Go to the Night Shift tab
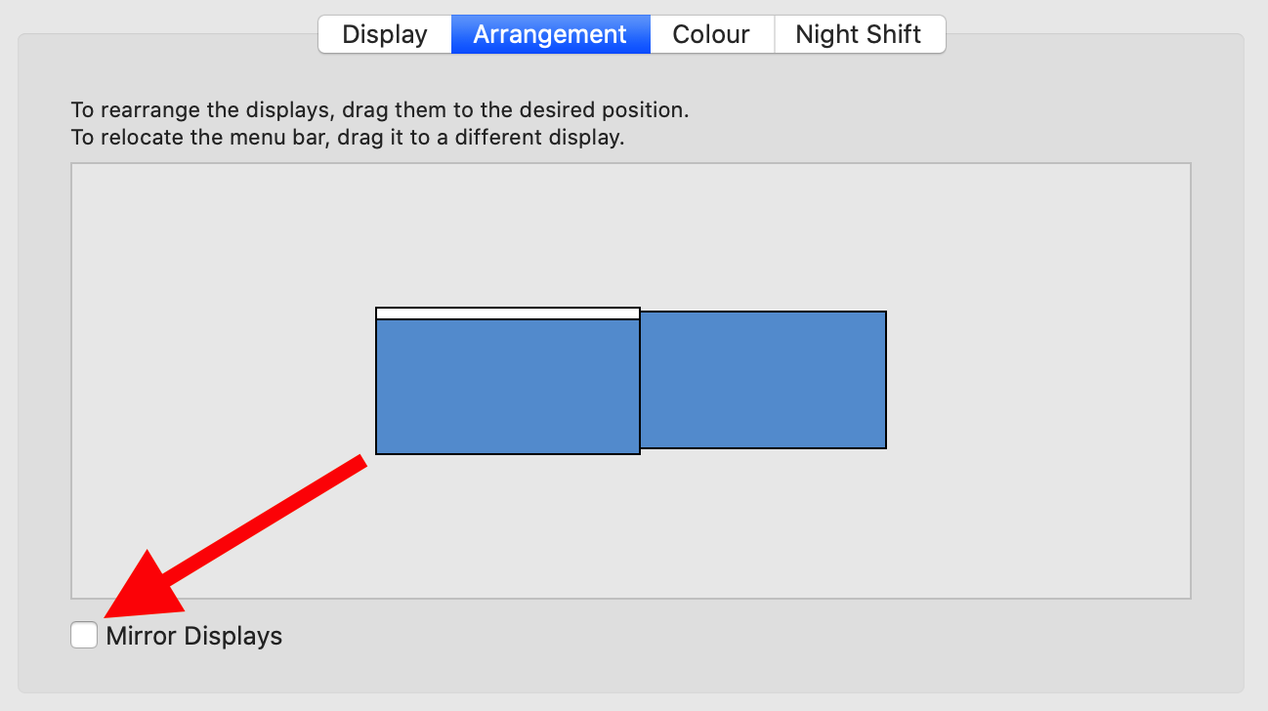The height and width of the screenshot is (711, 1268). tap(859, 35)
